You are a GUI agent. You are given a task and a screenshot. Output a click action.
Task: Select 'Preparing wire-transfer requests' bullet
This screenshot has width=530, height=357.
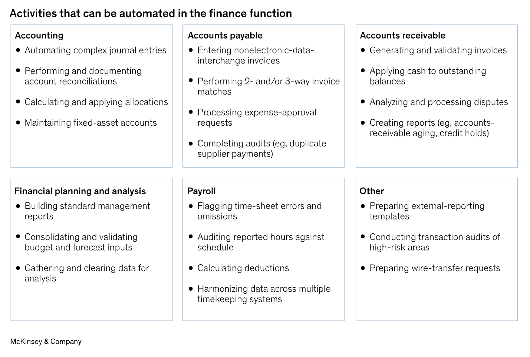pyautogui.click(x=435, y=268)
